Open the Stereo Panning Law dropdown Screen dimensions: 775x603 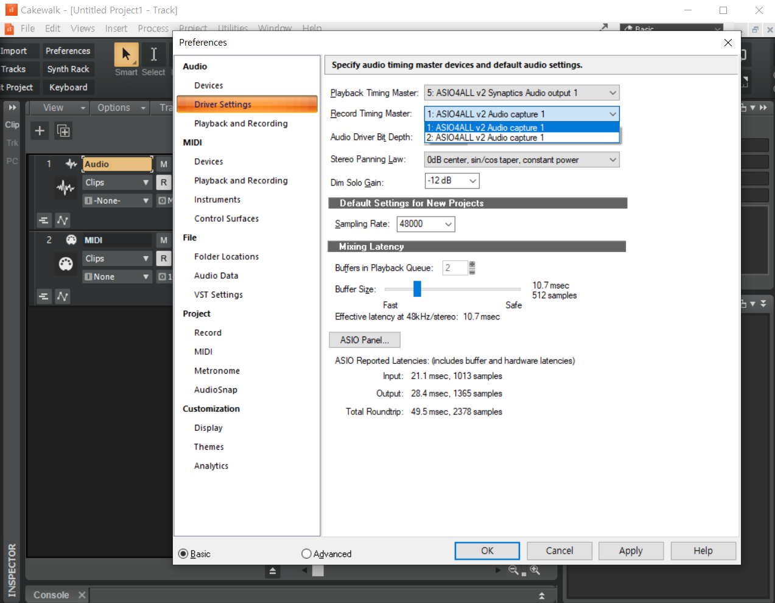[x=522, y=160]
